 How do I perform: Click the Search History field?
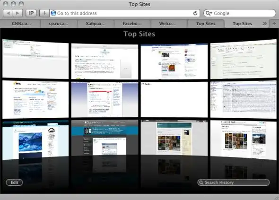(234, 183)
